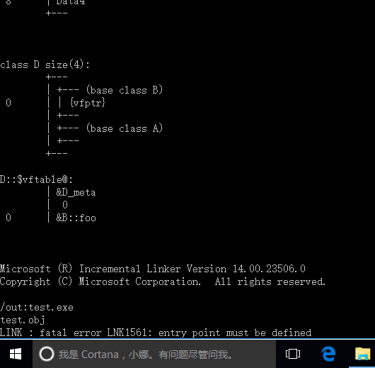The height and width of the screenshot is (368, 375).
Task: Click the &B::foo vftable entry
Action: 76,218
